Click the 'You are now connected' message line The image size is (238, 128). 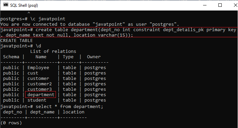click(90, 24)
